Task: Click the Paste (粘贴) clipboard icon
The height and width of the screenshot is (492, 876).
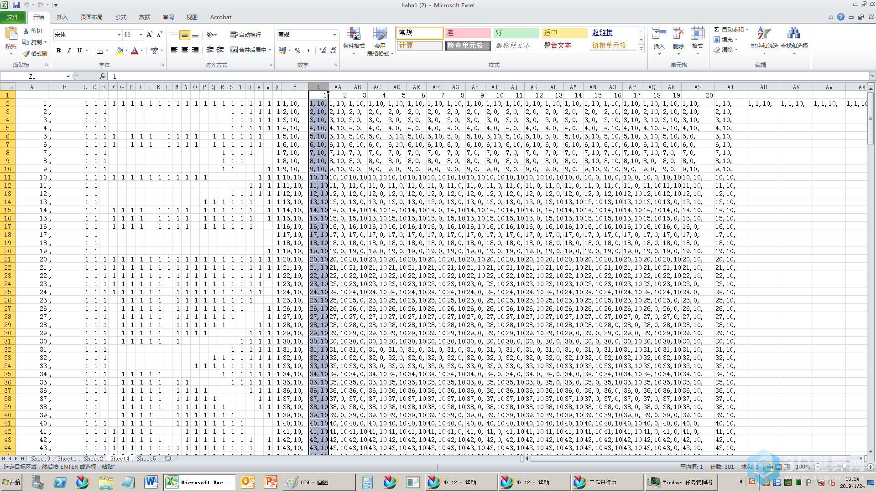Action: coord(11,34)
